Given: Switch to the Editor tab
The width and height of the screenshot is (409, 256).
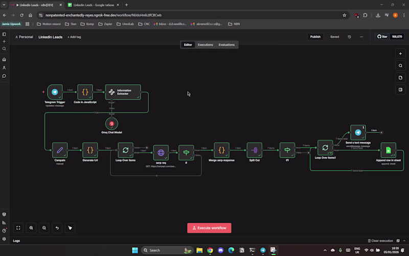Looking at the screenshot, I should pos(188,45).
